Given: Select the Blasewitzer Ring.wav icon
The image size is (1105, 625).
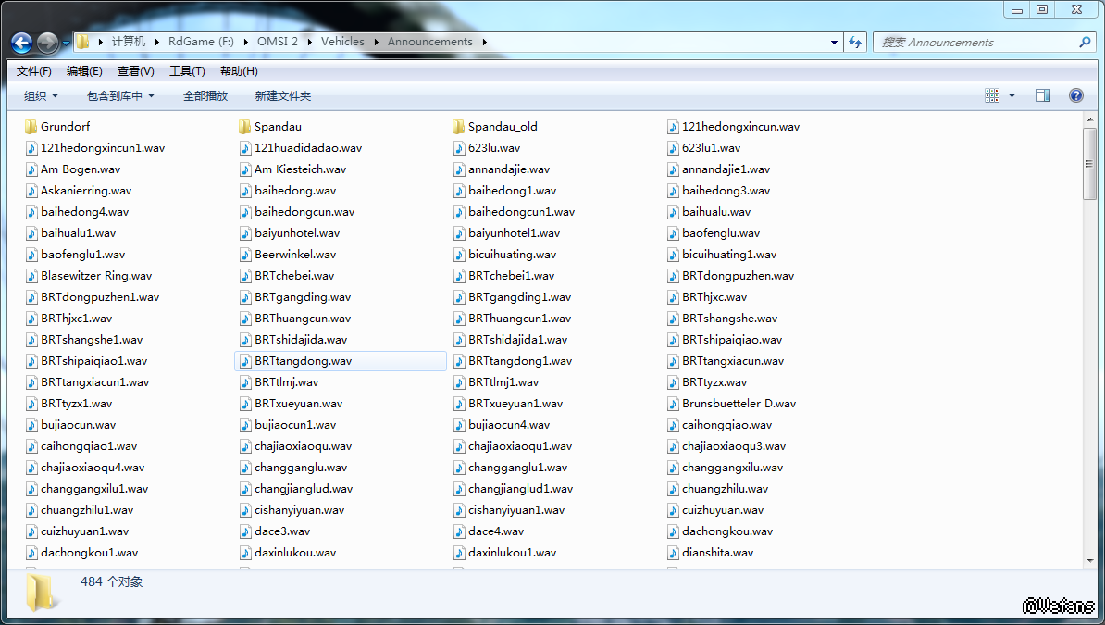Looking at the screenshot, I should coord(31,276).
